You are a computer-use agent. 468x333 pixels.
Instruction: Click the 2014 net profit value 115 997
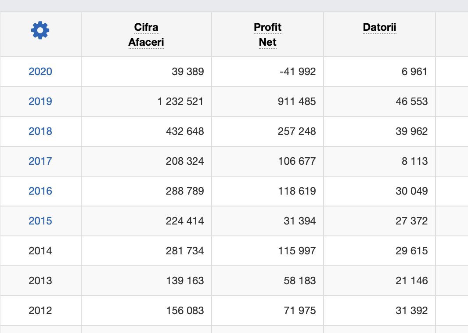click(297, 251)
